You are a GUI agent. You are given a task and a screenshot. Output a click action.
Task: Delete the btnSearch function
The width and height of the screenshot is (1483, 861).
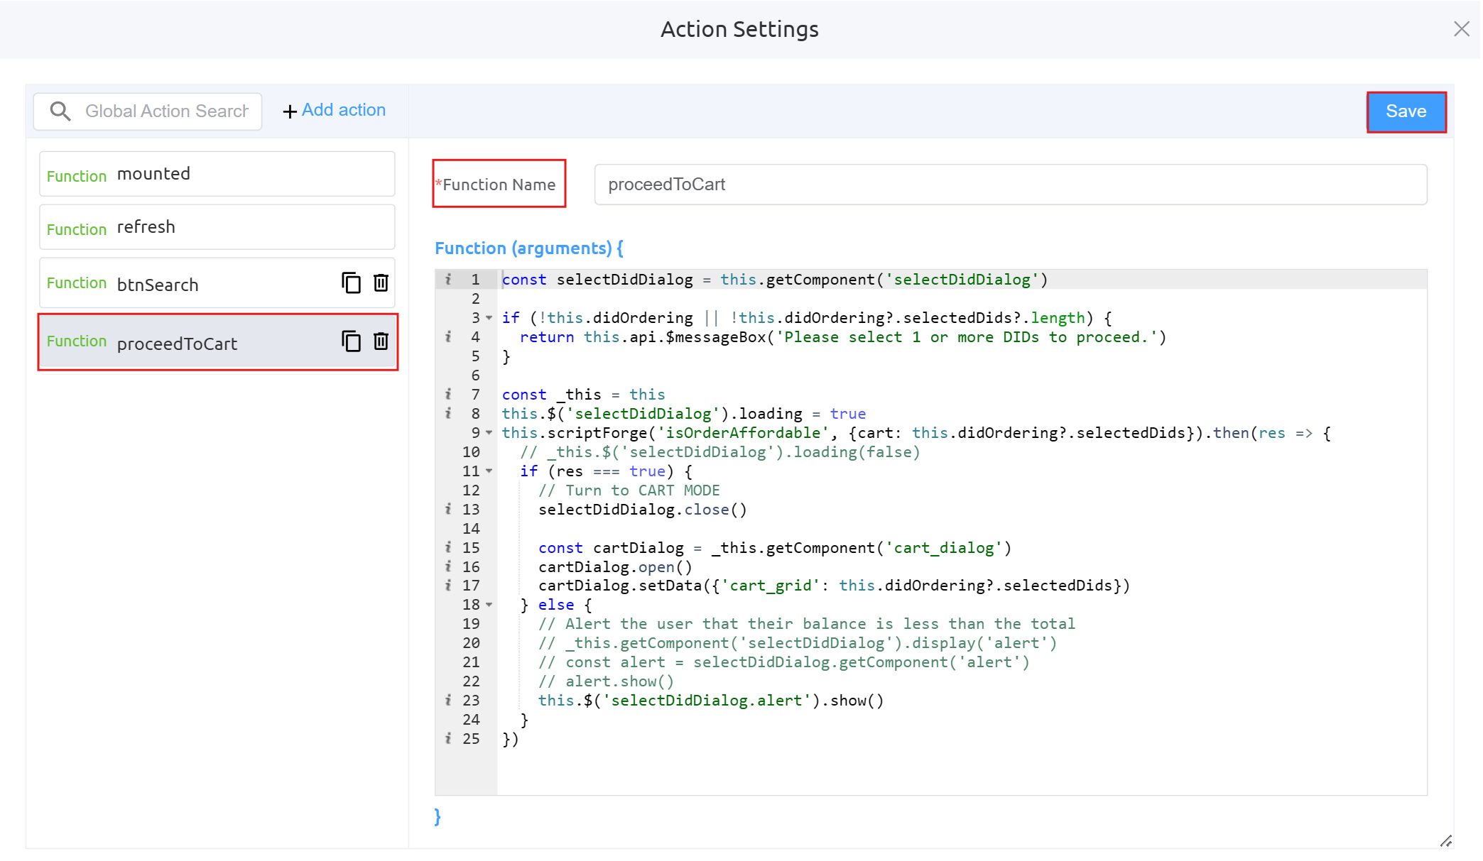[x=381, y=283]
